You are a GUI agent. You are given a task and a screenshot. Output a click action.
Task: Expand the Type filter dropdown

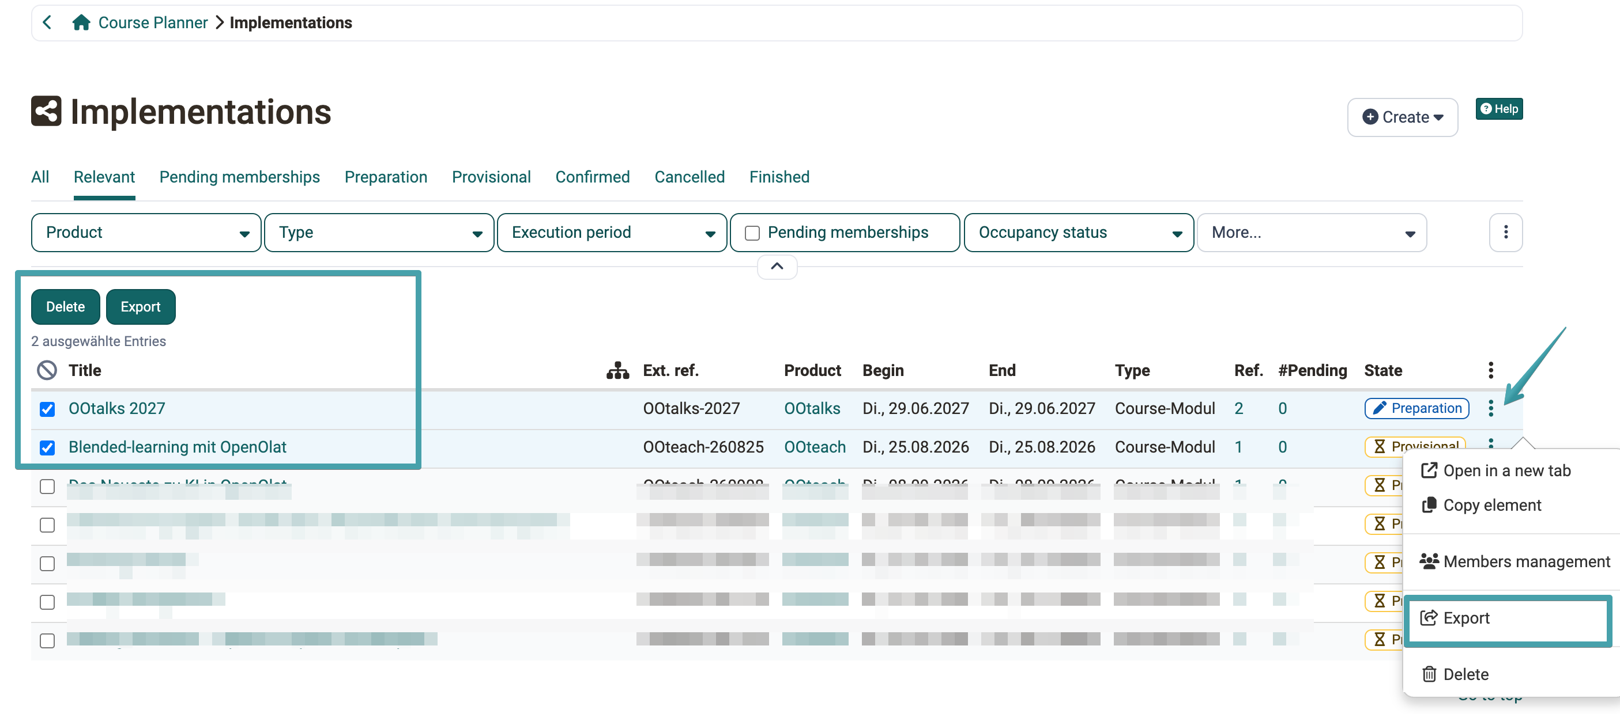click(x=379, y=233)
